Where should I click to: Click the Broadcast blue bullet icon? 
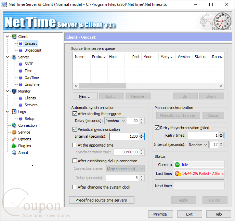(x=21, y=50)
